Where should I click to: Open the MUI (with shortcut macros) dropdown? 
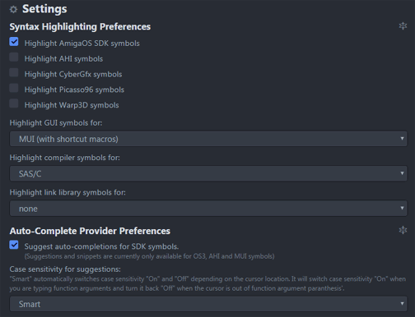click(x=208, y=139)
